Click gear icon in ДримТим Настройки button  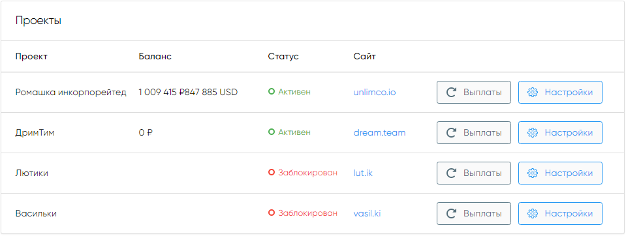532,133
